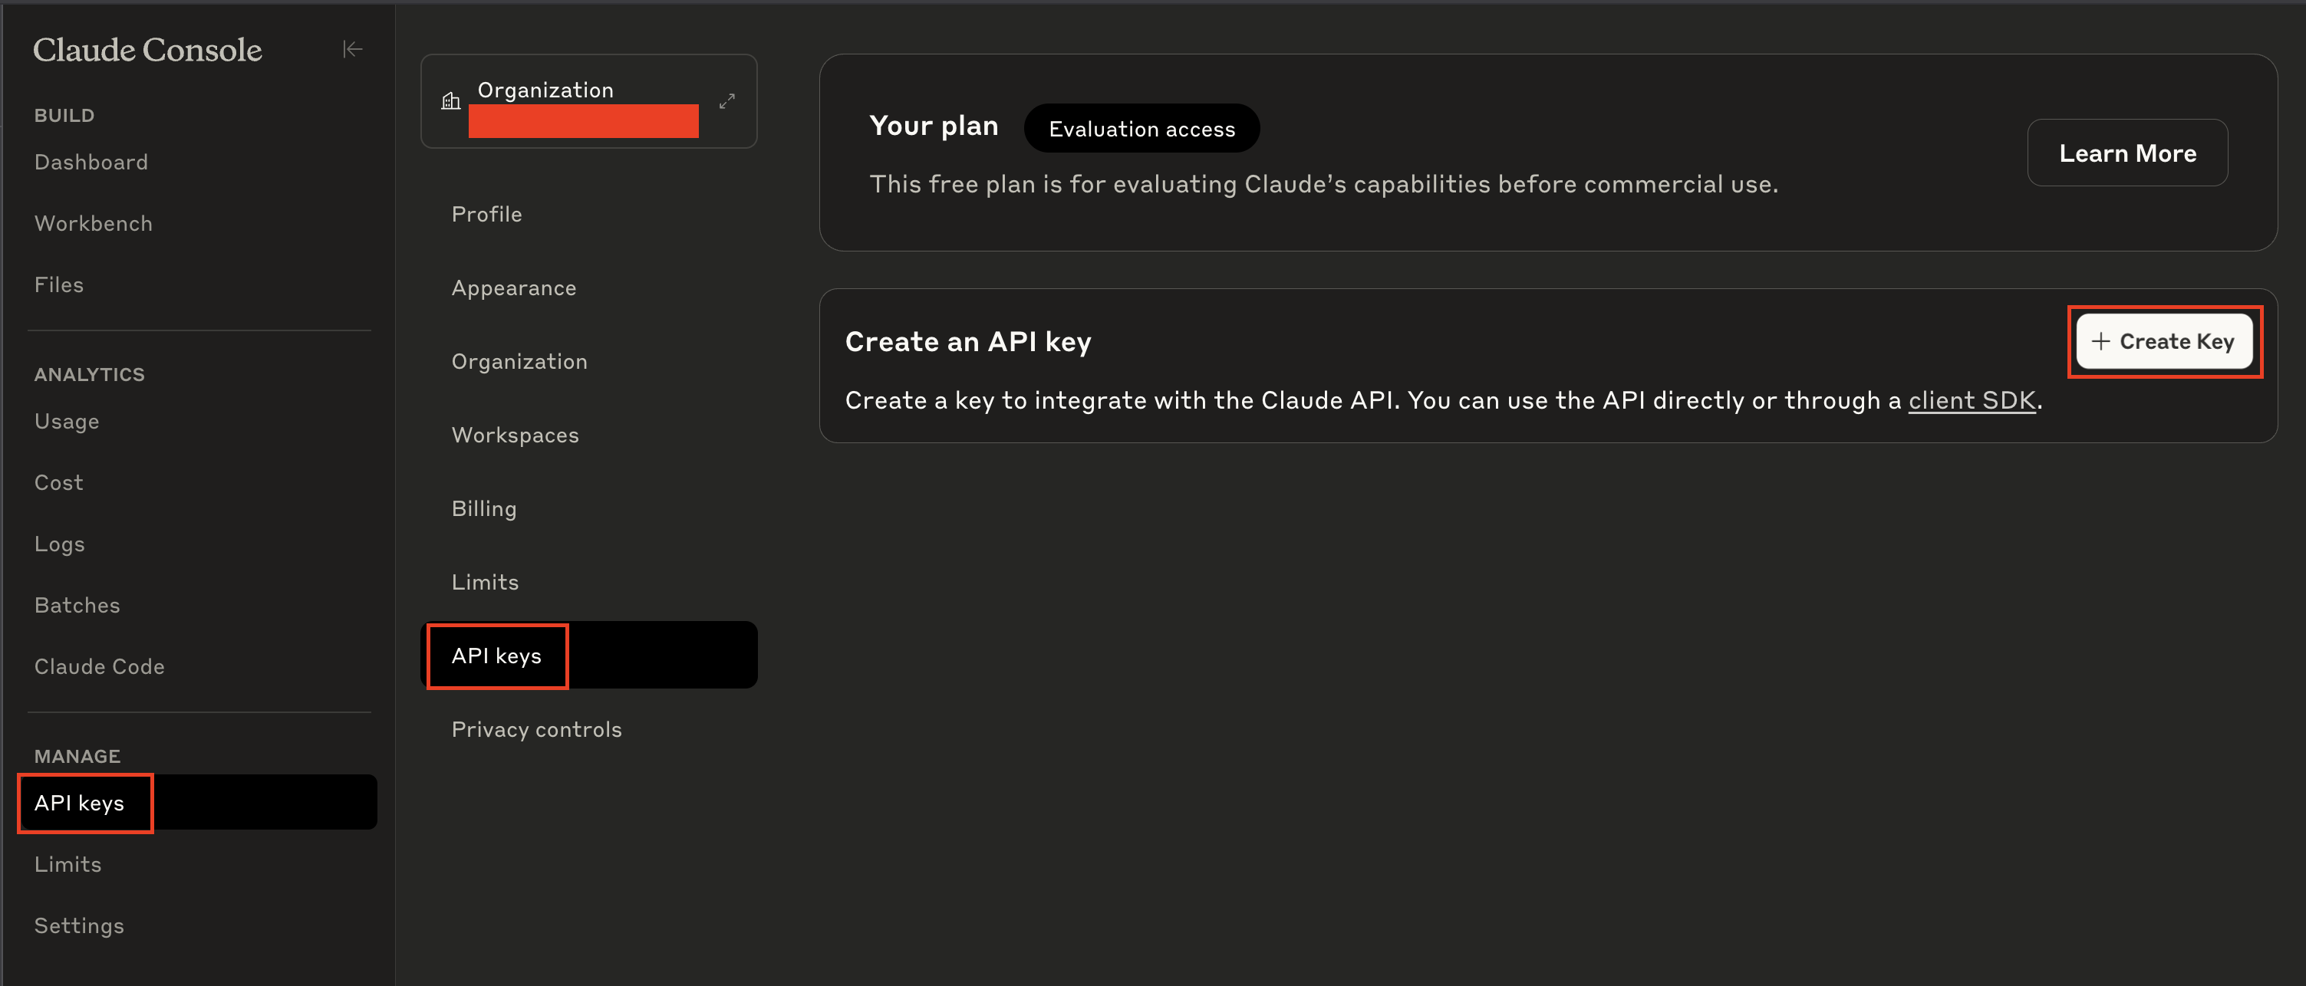This screenshot has width=2306, height=986.
Task: Click the "Create an API key" heading
Action: 967,342
